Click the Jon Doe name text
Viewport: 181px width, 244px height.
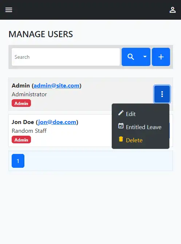click(23, 122)
